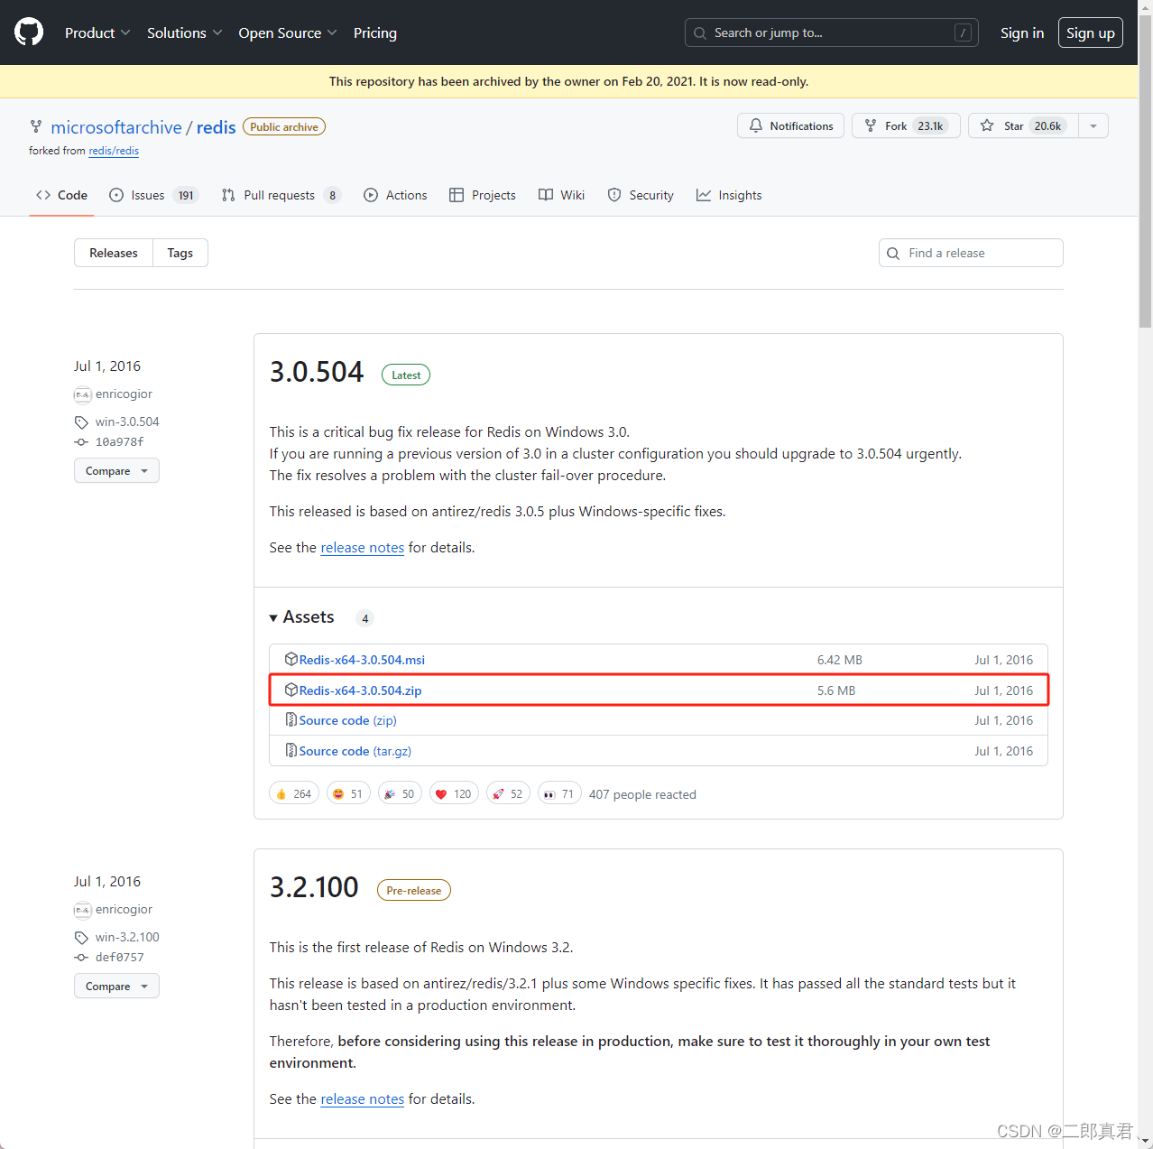This screenshot has width=1153, height=1149.
Task: Collapse the Assets section triangle
Action: tap(273, 618)
